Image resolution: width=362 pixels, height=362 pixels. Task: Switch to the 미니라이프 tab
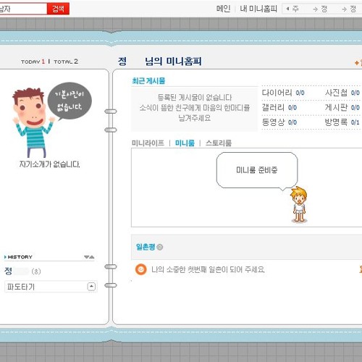pyautogui.click(x=148, y=143)
